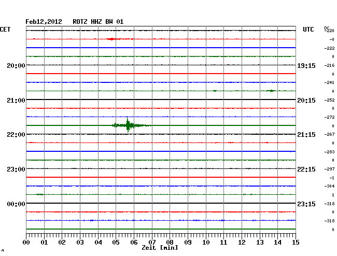Click the DC offset value -272
This screenshot has width=337, height=256.
coord(329,117)
